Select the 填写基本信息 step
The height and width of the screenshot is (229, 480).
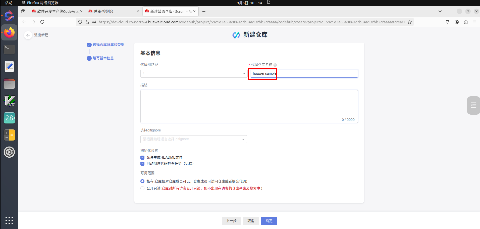point(103,58)
